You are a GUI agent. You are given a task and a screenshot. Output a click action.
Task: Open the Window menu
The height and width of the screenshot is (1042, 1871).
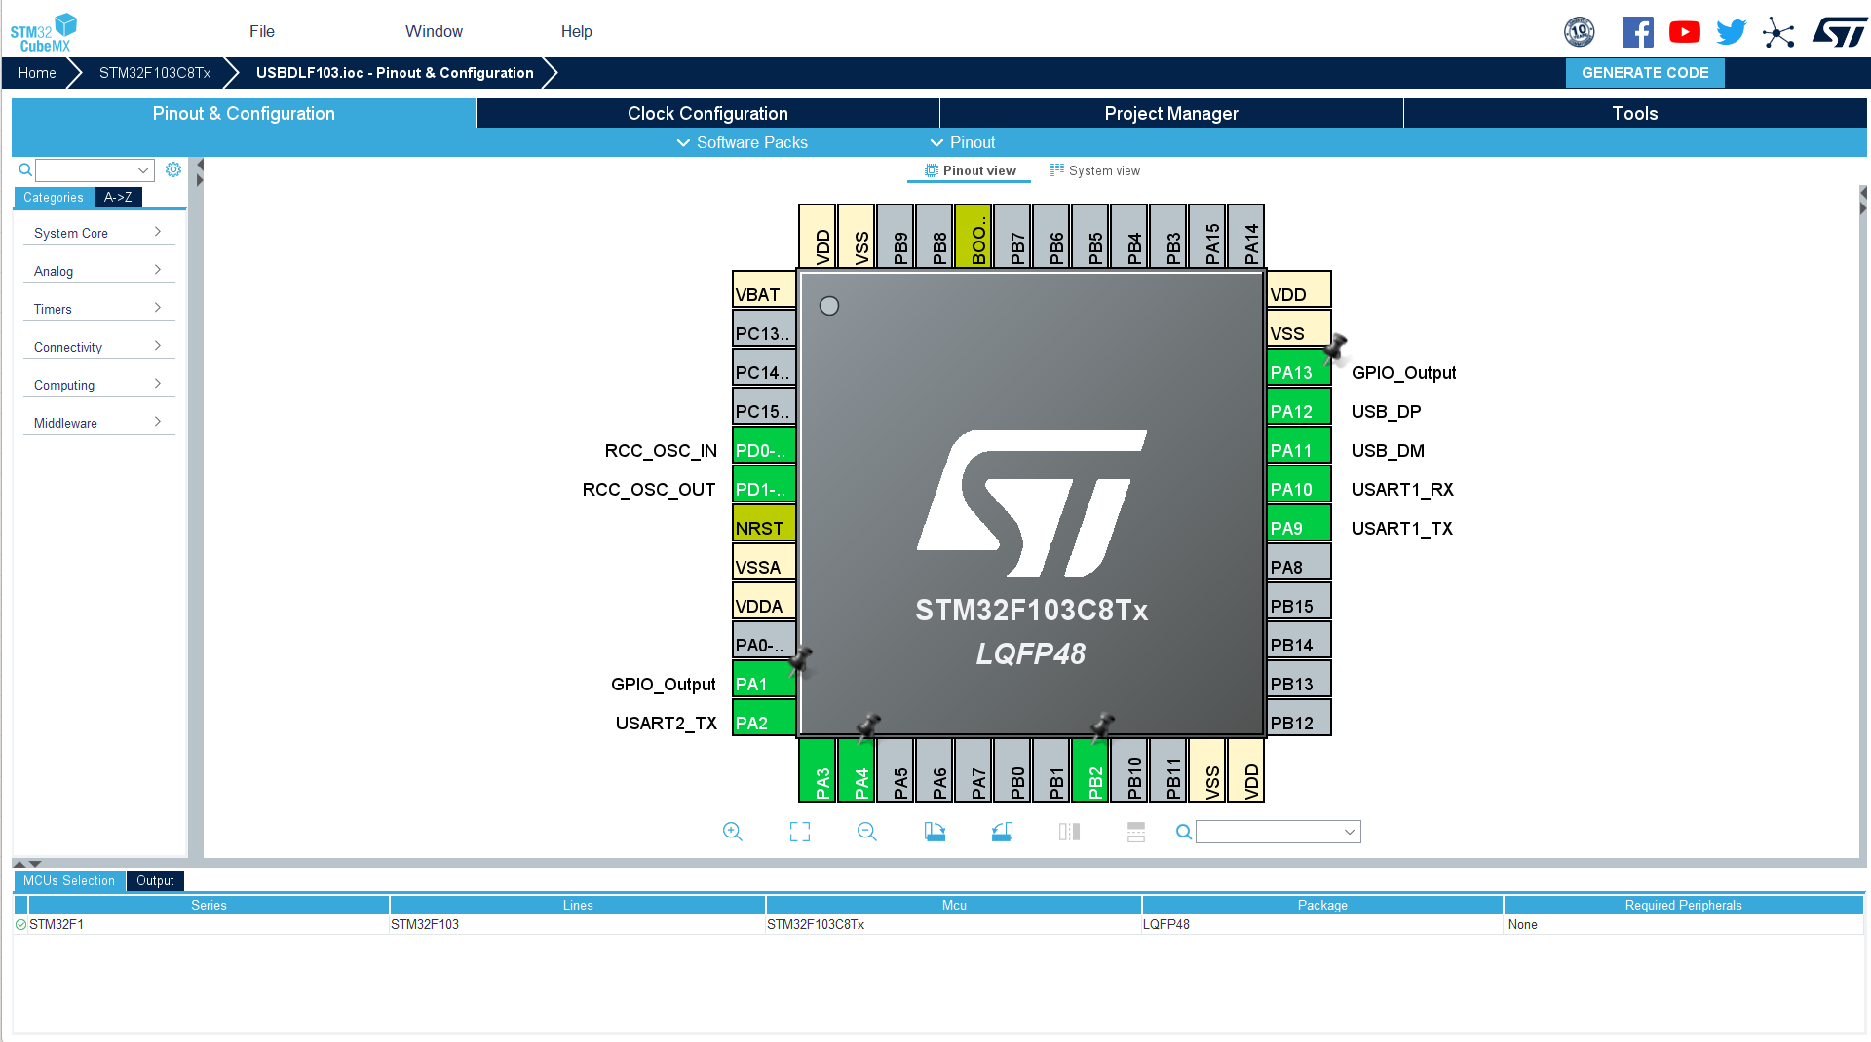point(433,31)
